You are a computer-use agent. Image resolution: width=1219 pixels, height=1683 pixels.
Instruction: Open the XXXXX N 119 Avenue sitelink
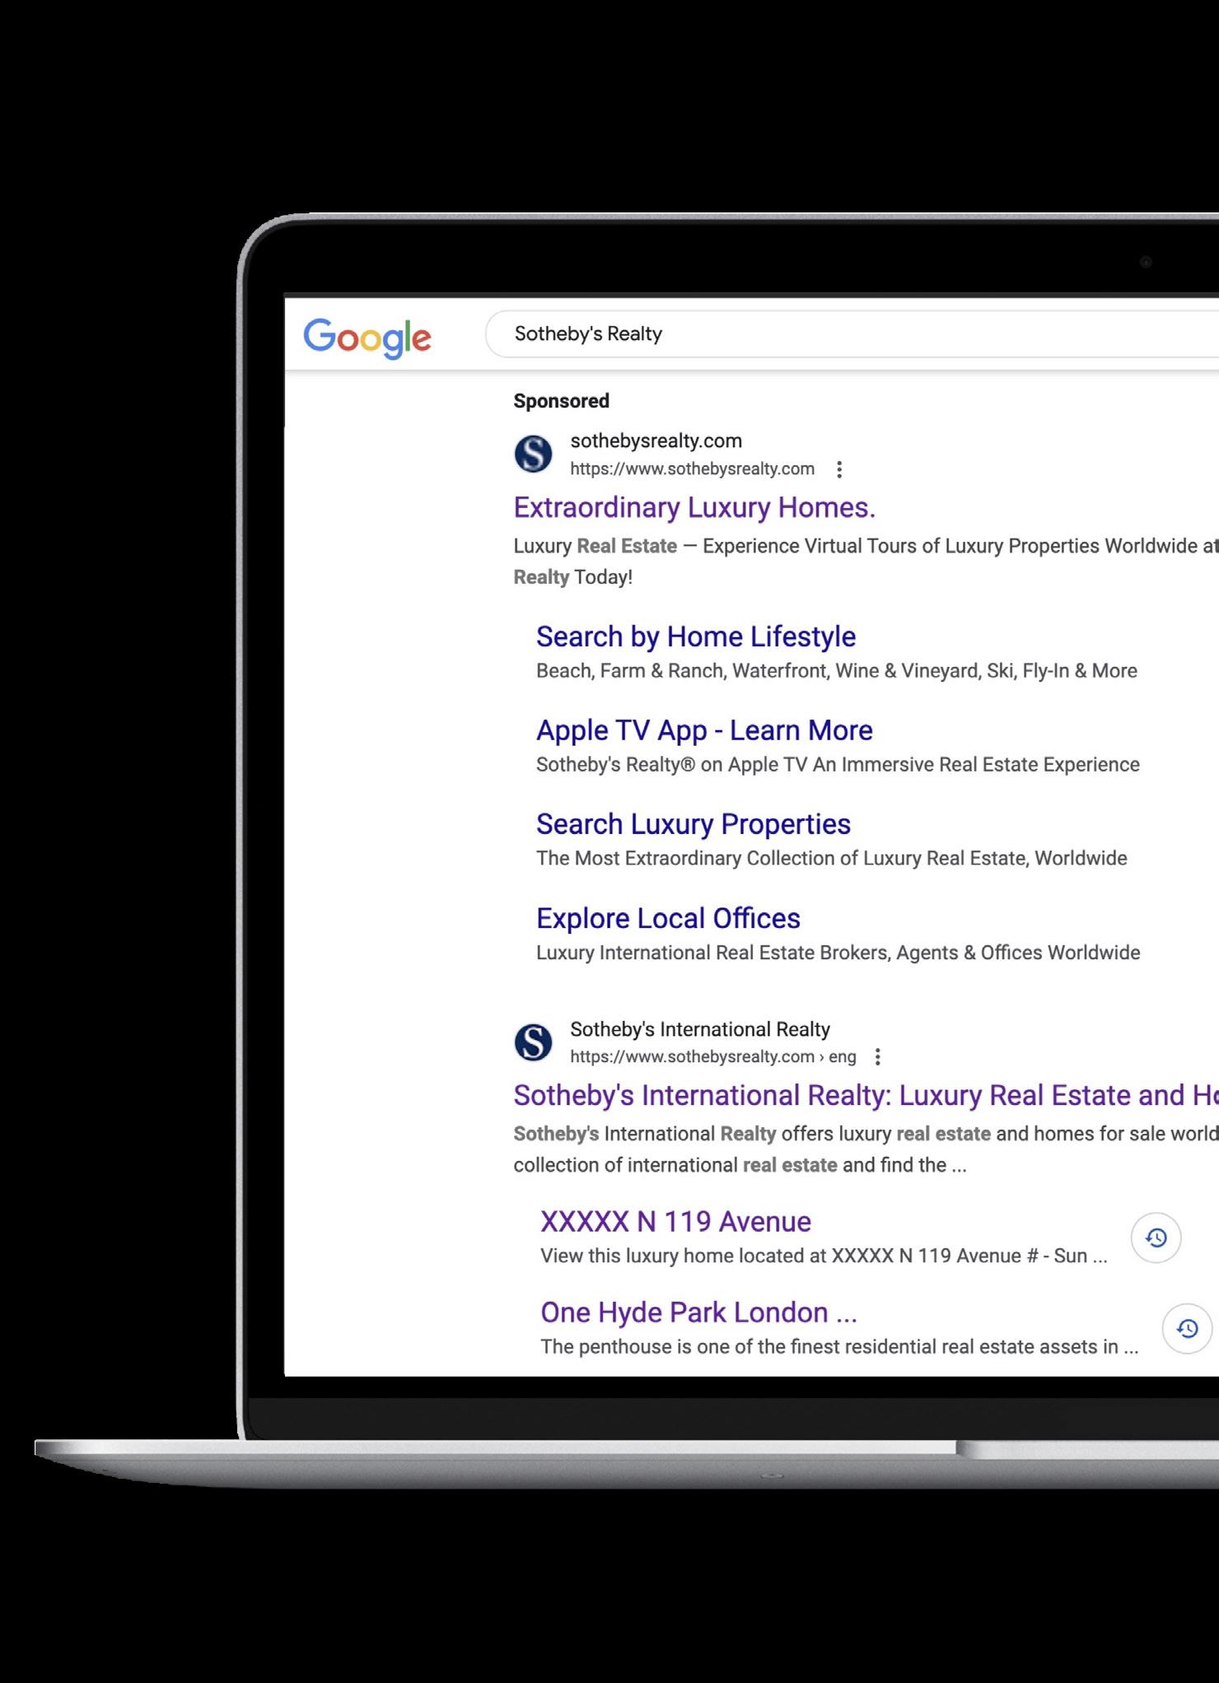[675, 1222]
